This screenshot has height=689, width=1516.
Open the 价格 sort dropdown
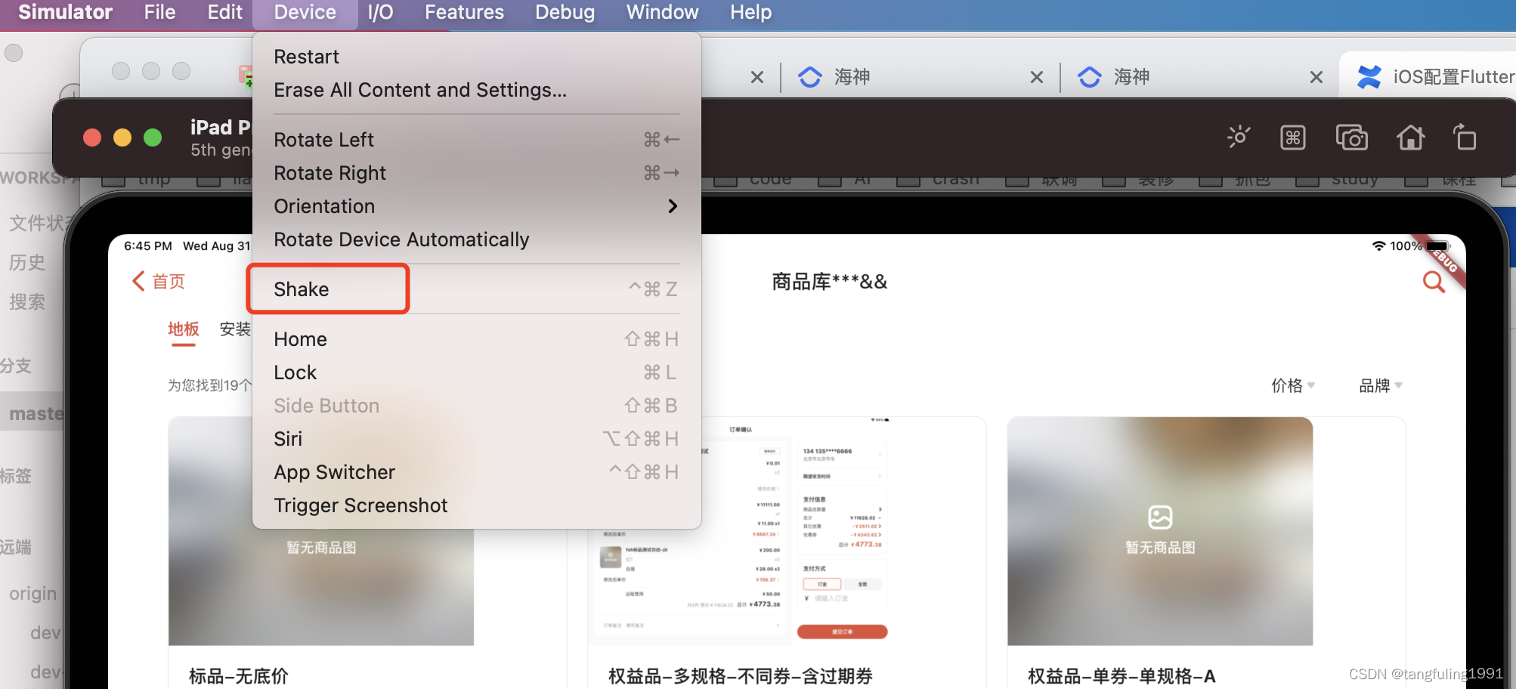point(1293,385)
